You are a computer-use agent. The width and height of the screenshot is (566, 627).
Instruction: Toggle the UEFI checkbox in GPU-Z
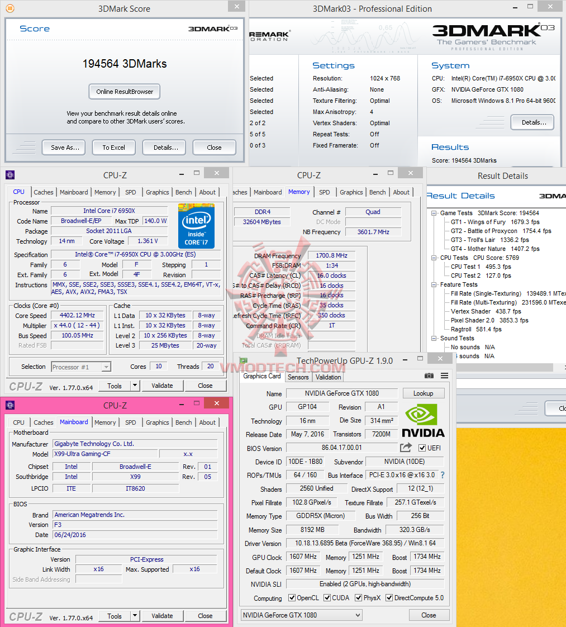tap(422, 448)
